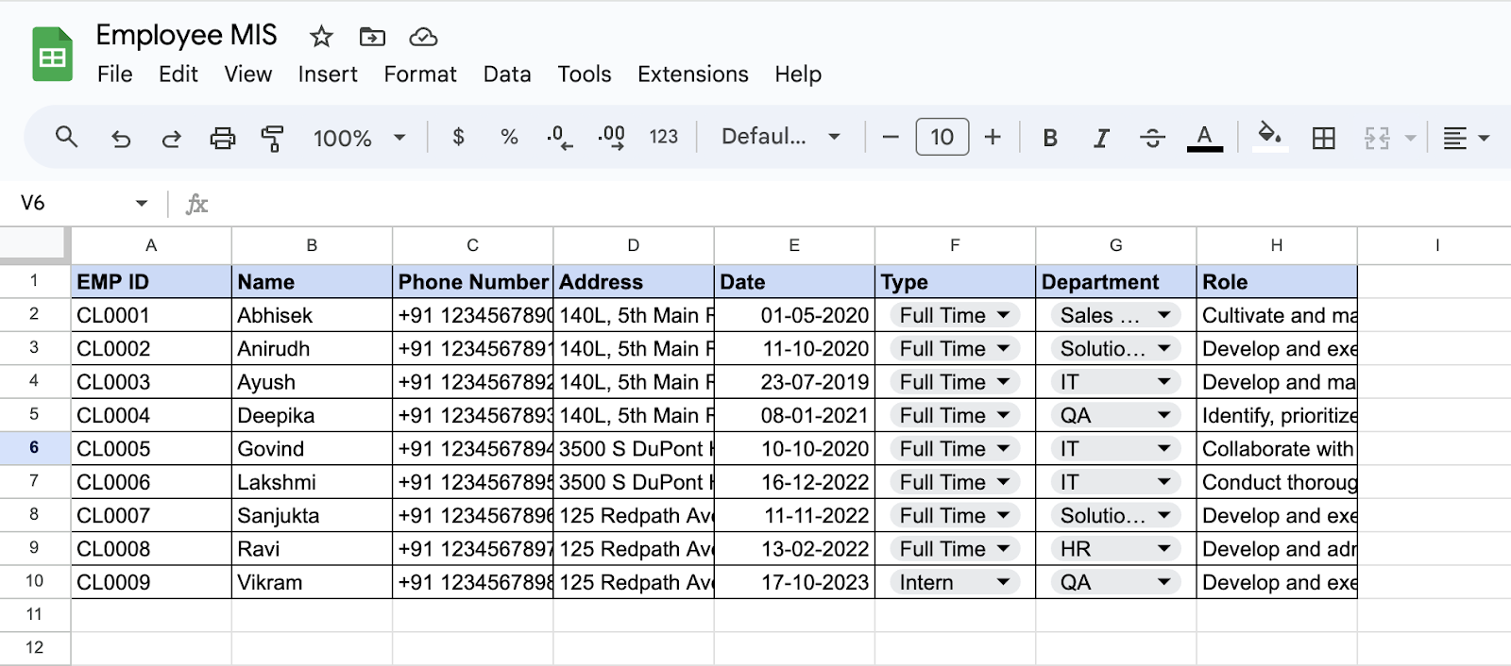Click the undo arrow

pos(121,138)
